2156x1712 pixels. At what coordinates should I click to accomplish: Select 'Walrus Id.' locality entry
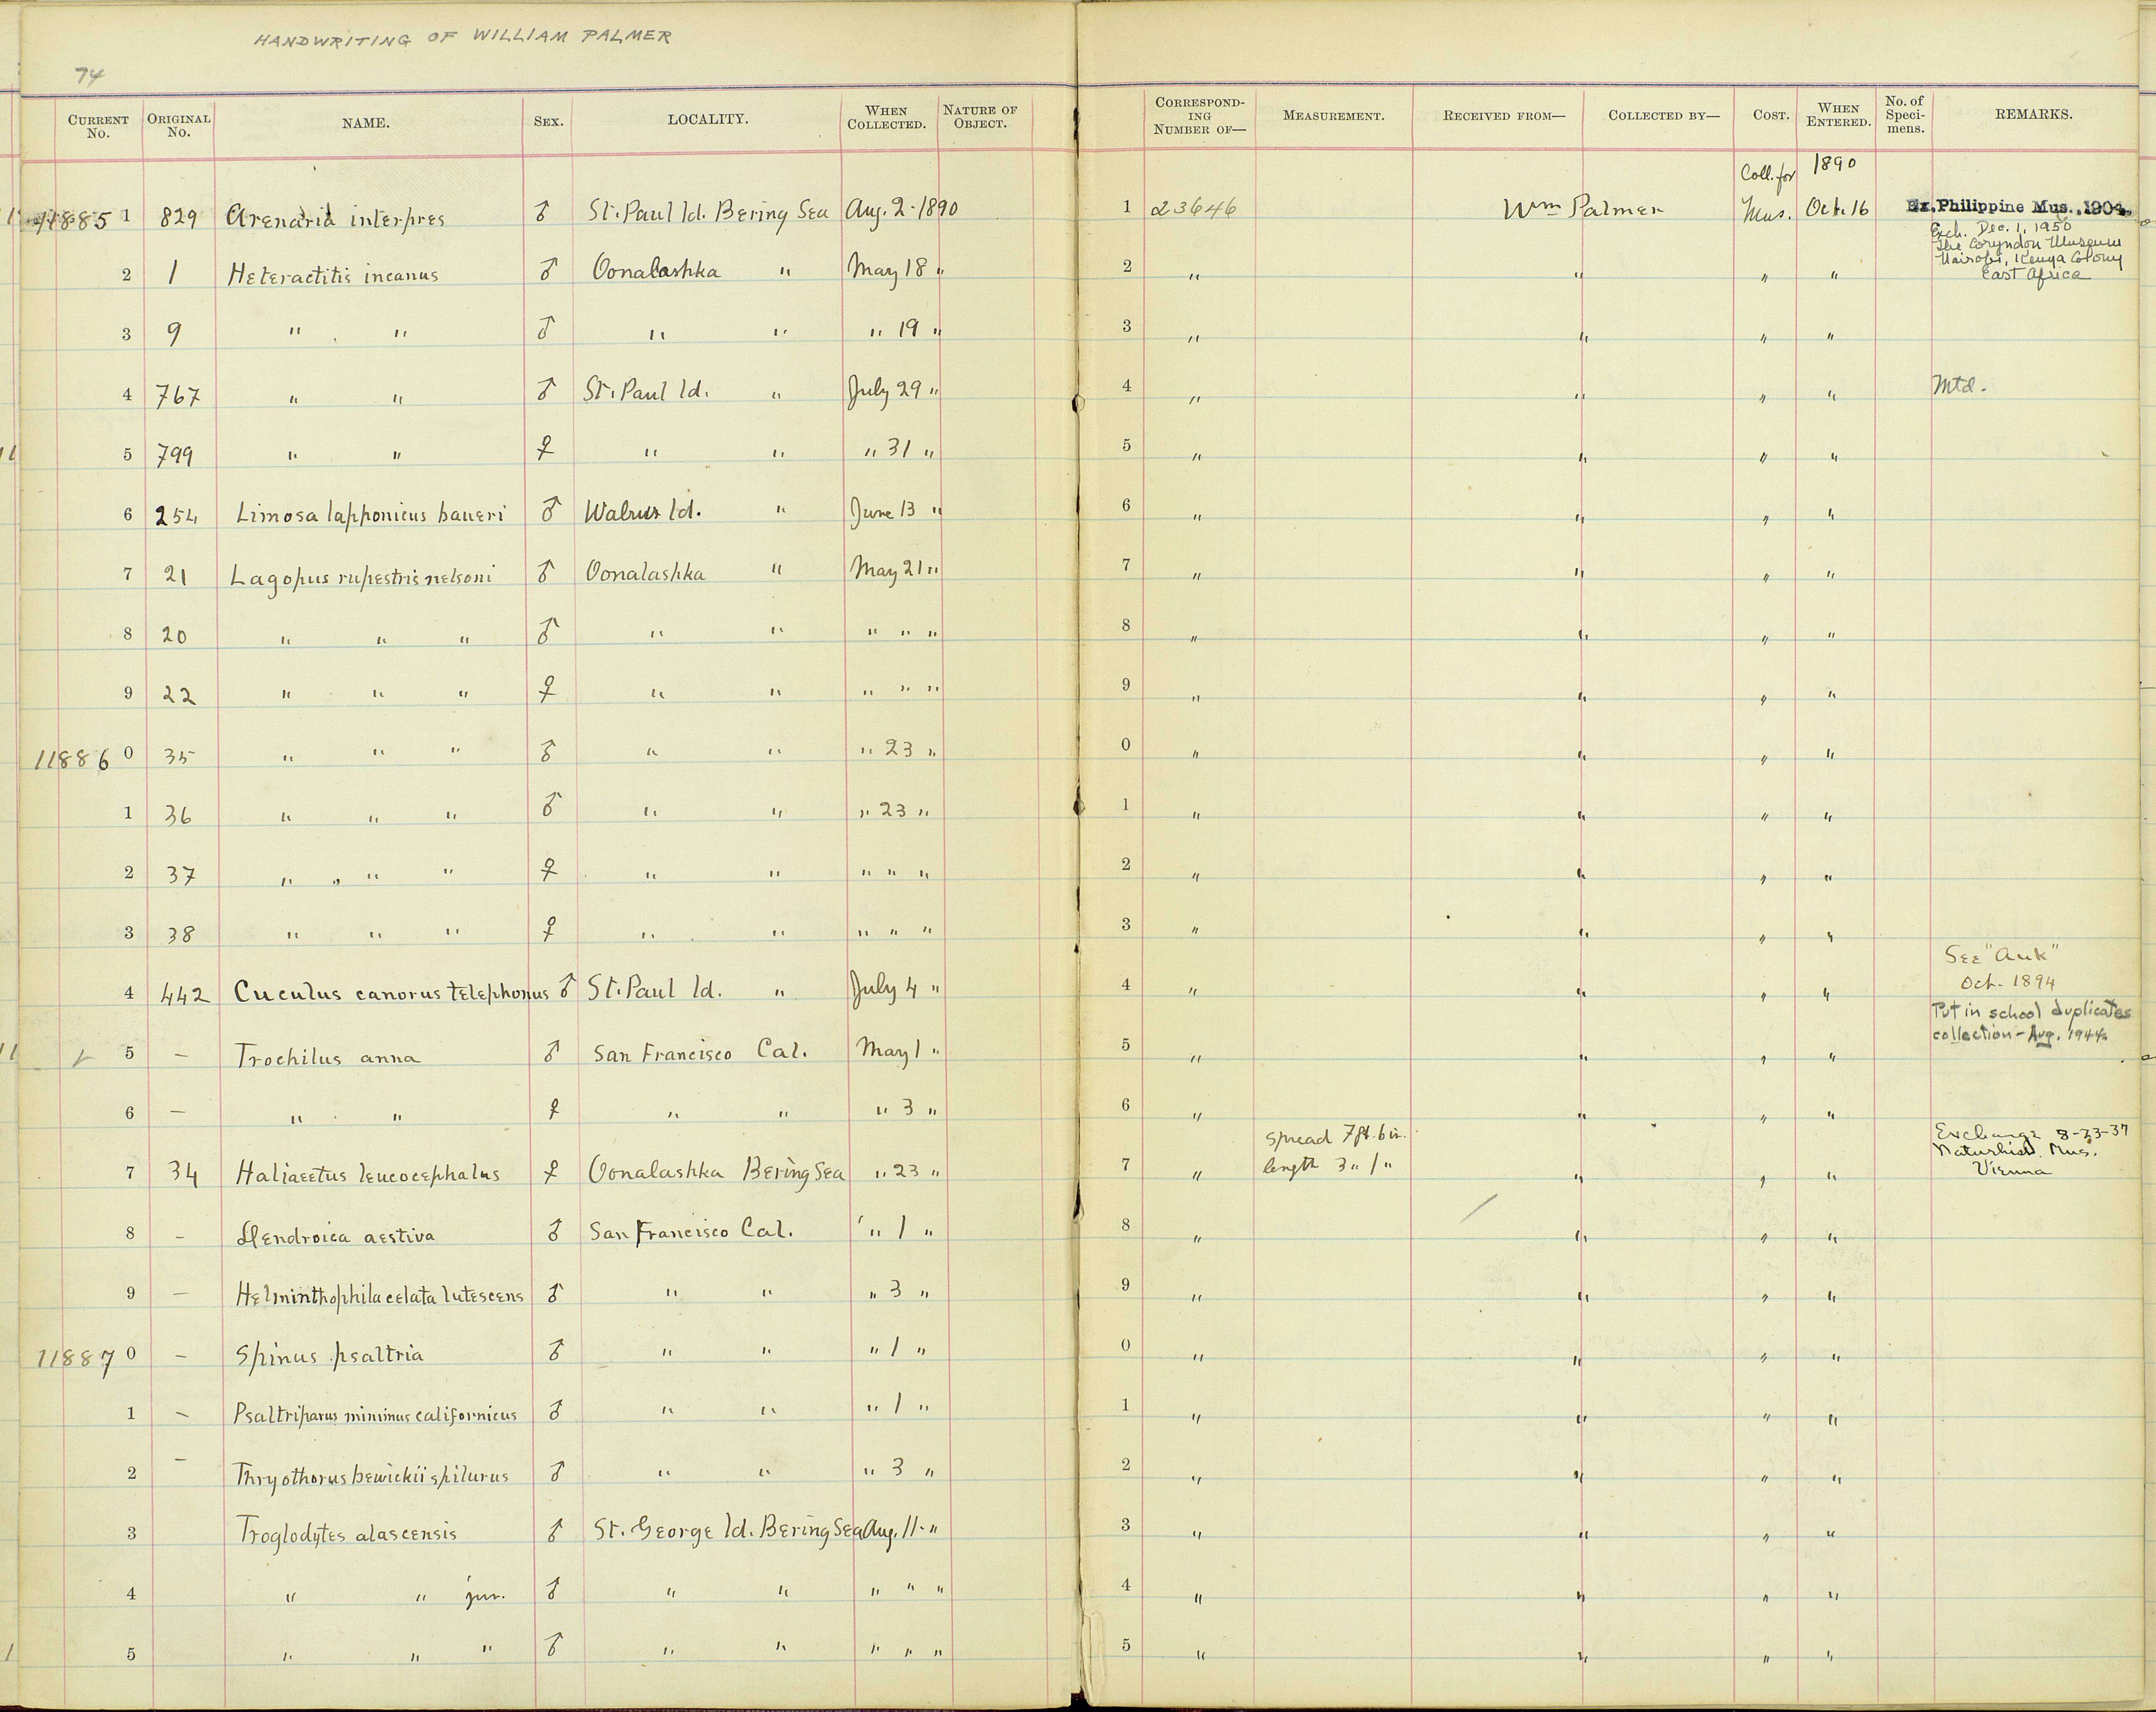click(x=642, y=512)
